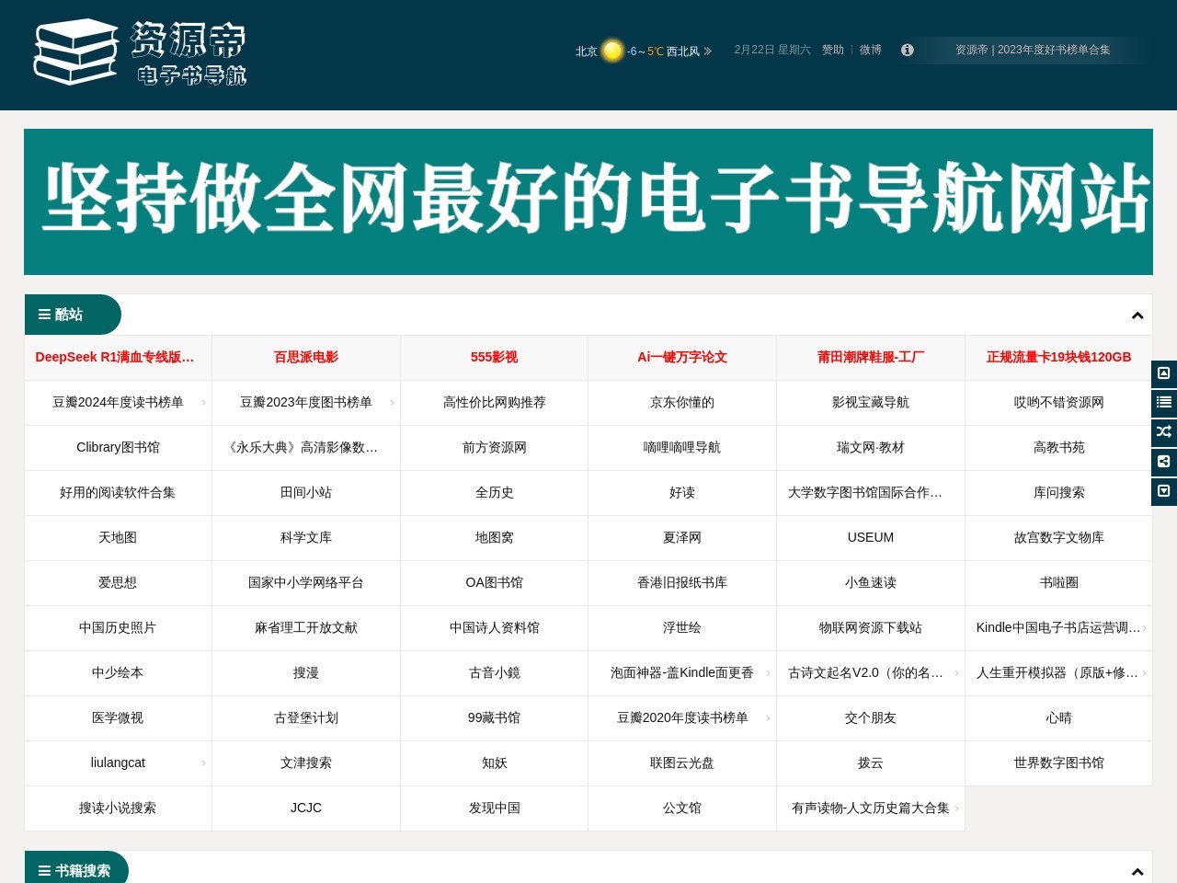Open 高教书苑
Screen dimensions: 1177x883
pyautogui.click(x=1058, y=447)
